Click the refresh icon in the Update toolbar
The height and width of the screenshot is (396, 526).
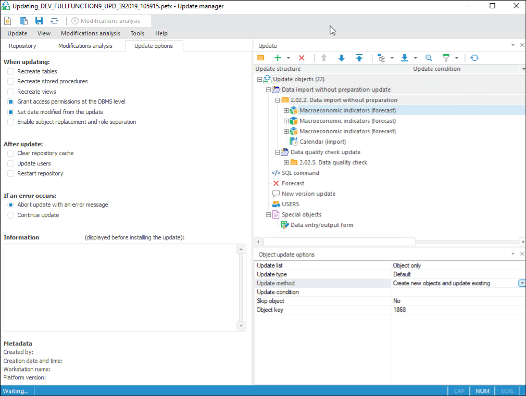point(474,58)
